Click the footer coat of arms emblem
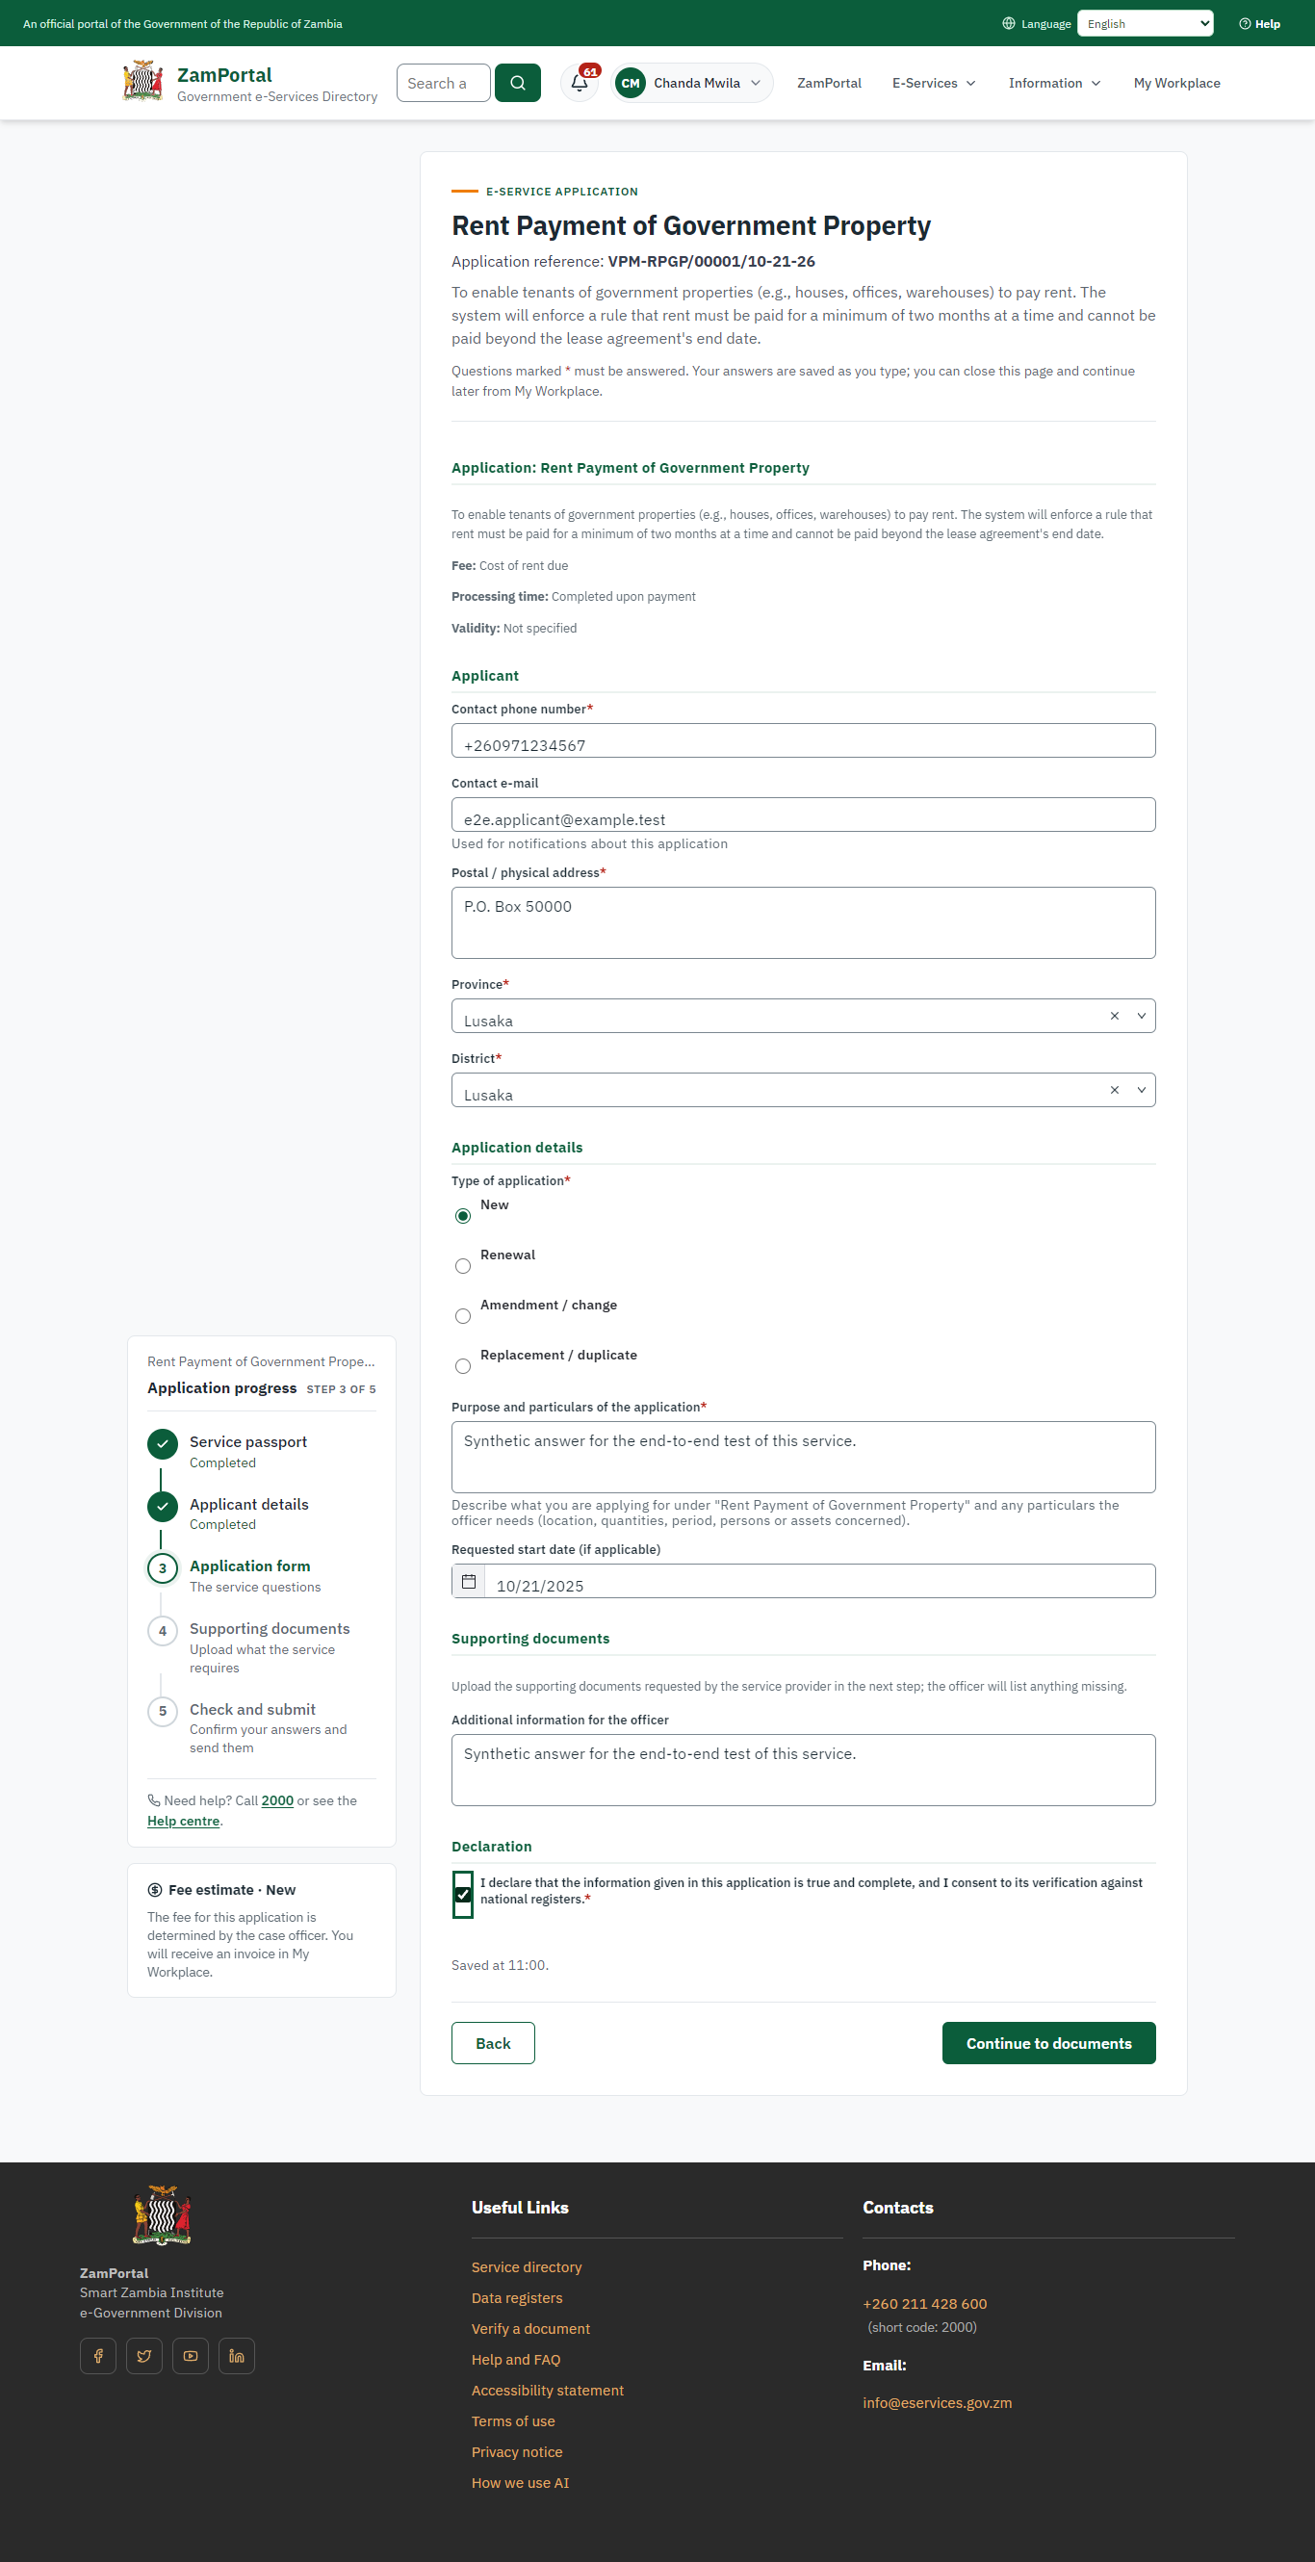 pyautogui.click(x=162, y=2214)
